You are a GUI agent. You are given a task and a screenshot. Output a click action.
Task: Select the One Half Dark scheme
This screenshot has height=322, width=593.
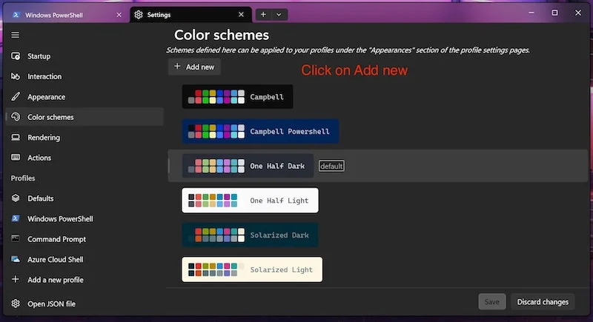248,166
